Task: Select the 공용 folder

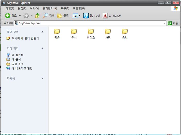Action: (x=57, y=34)
